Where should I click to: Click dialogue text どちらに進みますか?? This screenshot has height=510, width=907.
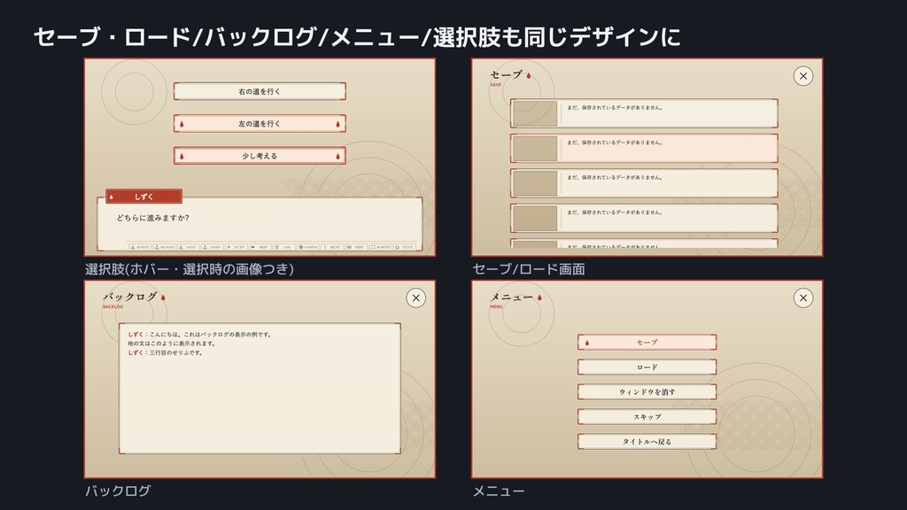click(152, 218)
